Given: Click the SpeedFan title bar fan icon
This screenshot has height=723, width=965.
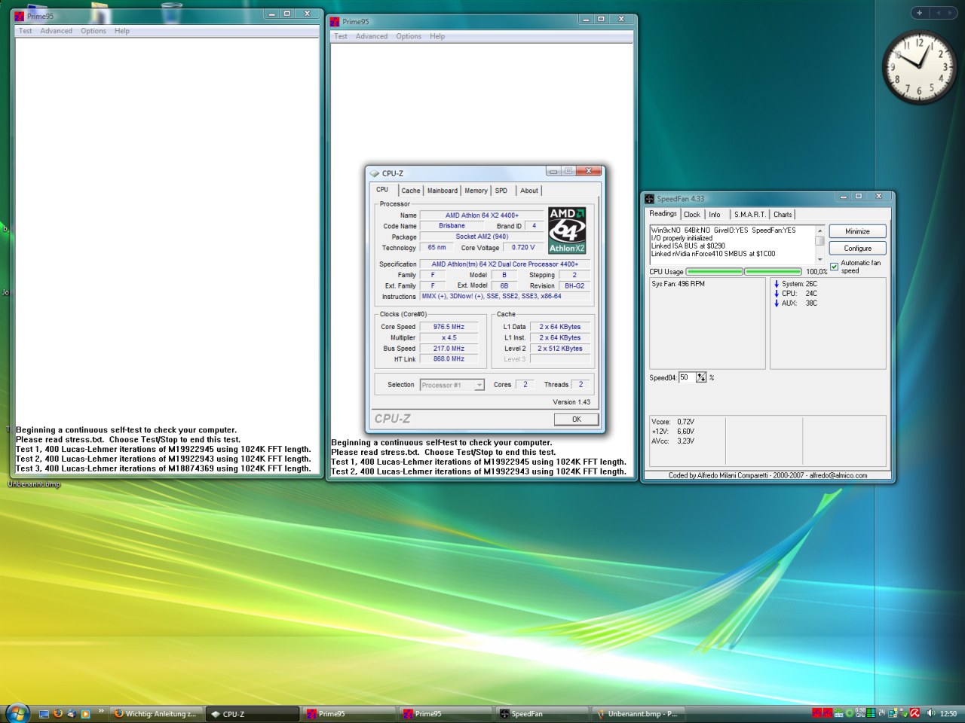Looking at the screenshot, I should click(x=649, y=199).
